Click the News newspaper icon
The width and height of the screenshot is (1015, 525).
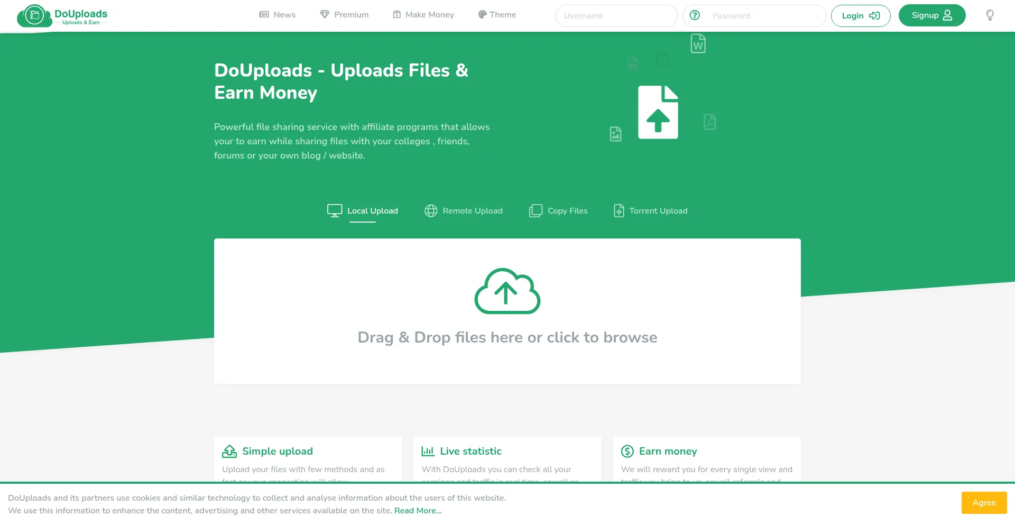click(264, 15)
